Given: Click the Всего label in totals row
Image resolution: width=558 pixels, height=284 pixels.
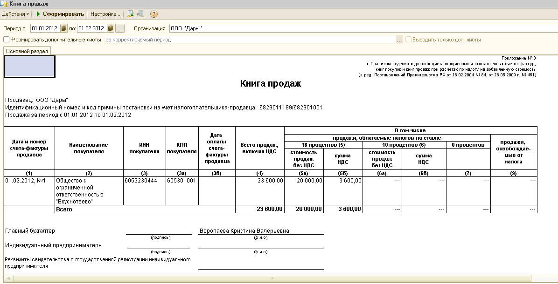Looking at the screenshot, I should pyautogui.click(x=64, y=210).
